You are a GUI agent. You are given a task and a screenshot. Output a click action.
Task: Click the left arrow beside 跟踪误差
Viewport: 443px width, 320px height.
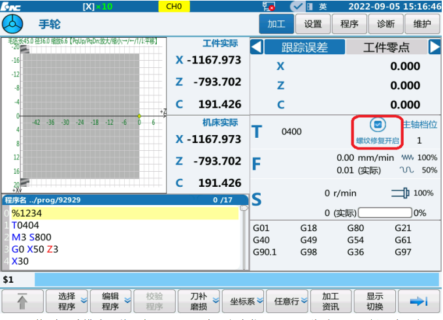pos(257,47)
